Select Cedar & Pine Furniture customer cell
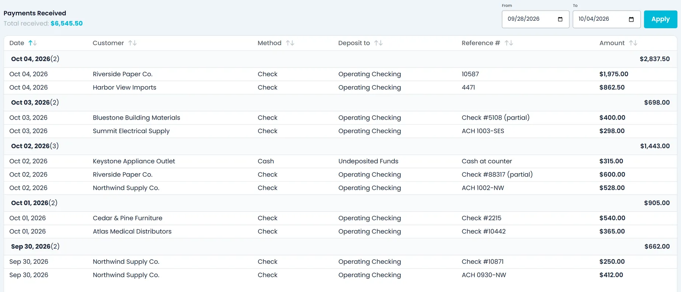The height and width of the screenshot is (292, 681). [x=127, y=218]
